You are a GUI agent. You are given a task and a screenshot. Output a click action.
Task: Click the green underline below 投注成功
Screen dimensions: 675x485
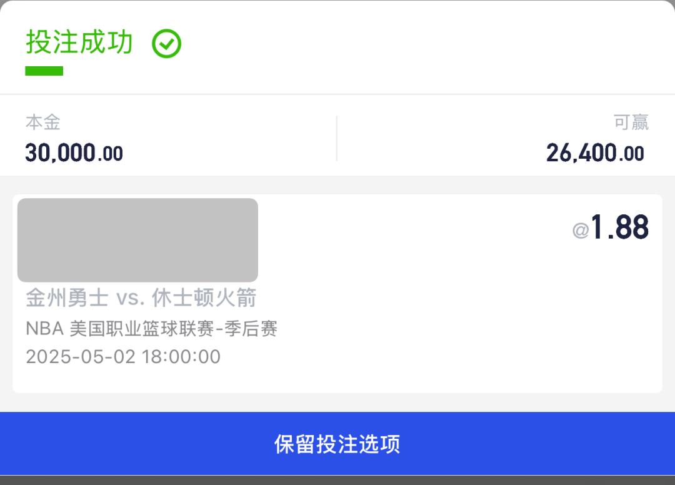tap(44, 71)
